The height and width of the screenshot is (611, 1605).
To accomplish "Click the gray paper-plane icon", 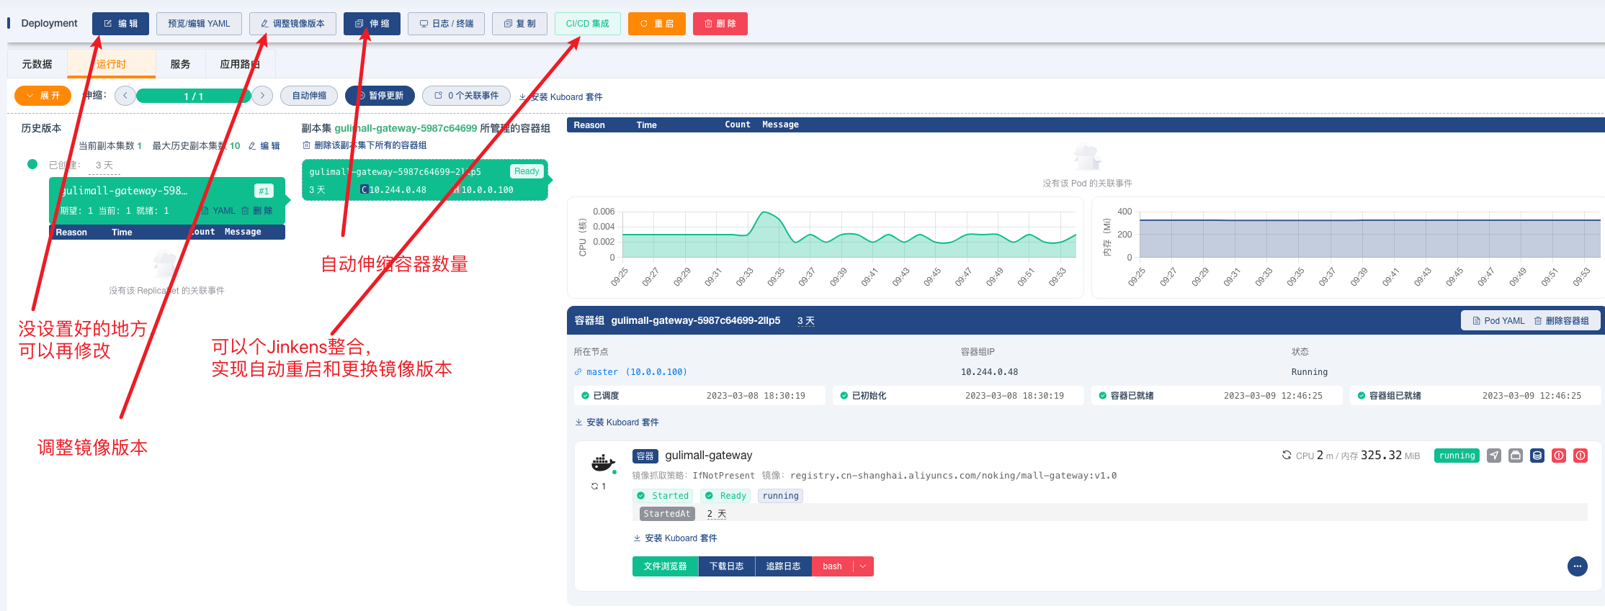I will (x=1494, y=456).
